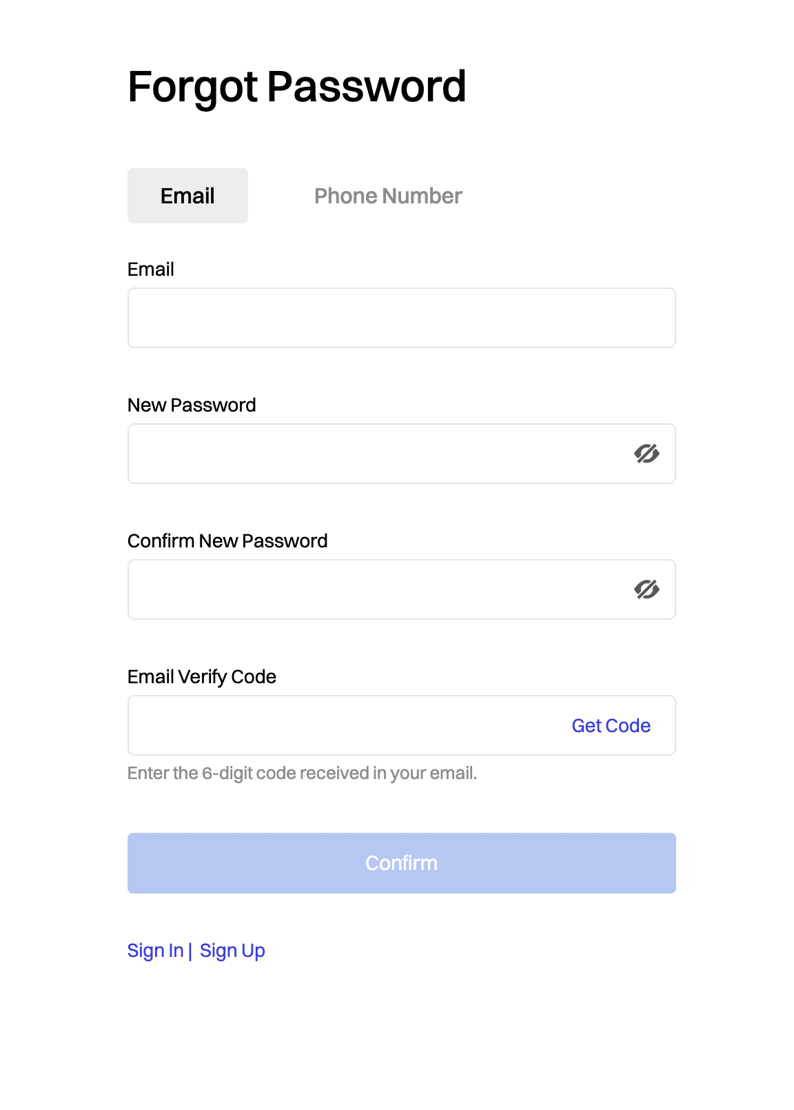Click the New Password field label

(x=192, y=405)
